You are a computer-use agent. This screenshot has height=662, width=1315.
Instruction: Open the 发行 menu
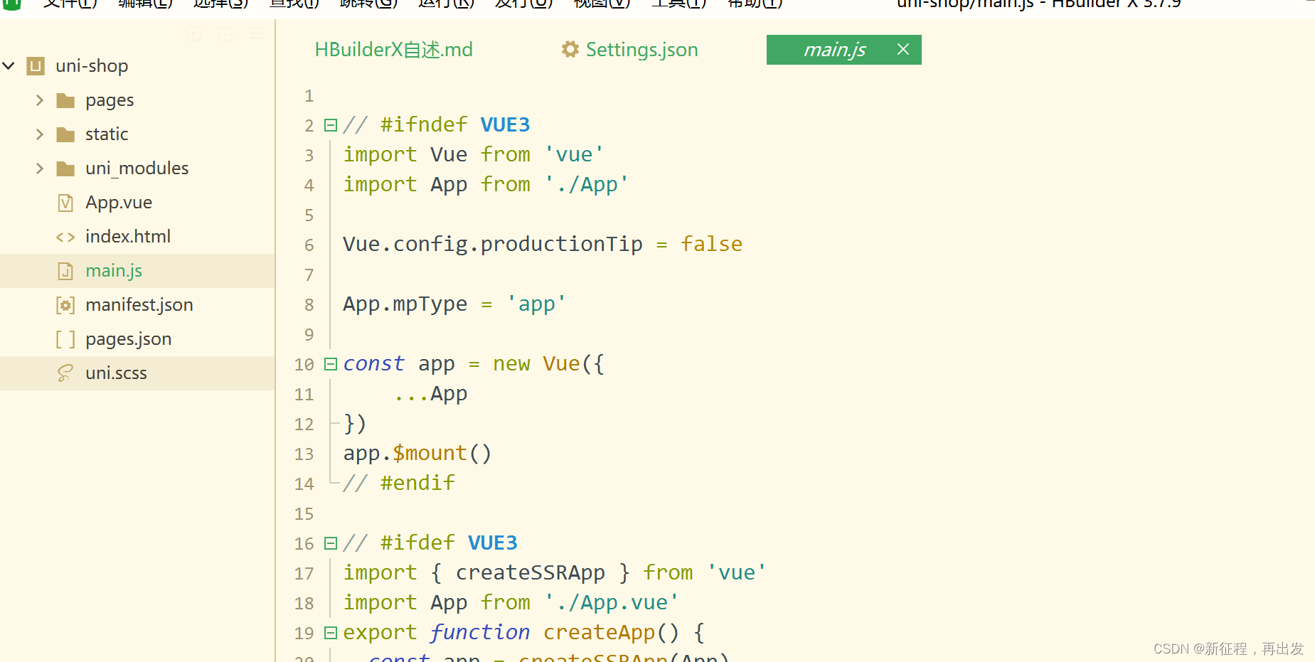point(523,4)
